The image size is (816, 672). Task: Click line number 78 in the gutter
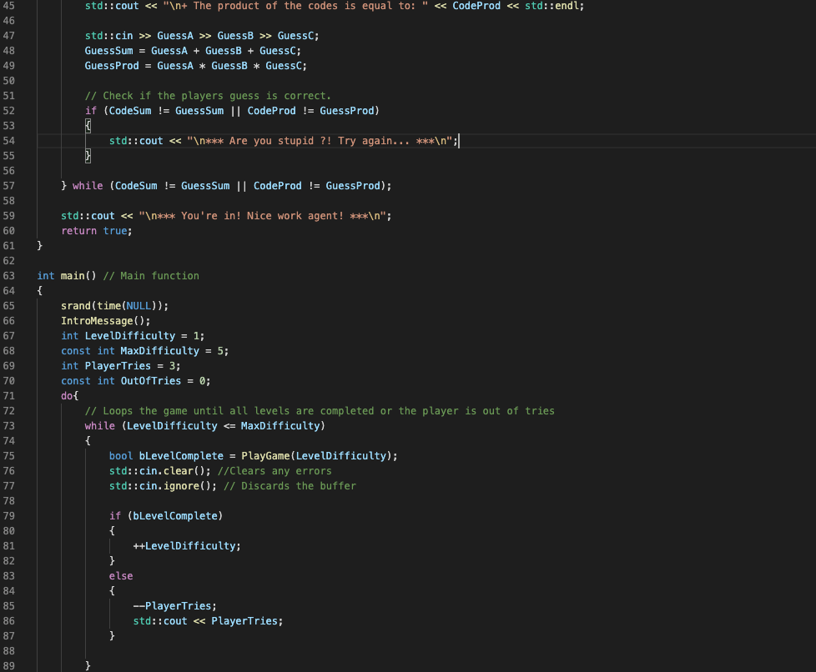pos(9,501)
